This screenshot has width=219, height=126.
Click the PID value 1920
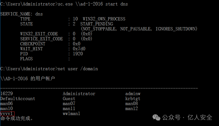click(x=78, y=54)
